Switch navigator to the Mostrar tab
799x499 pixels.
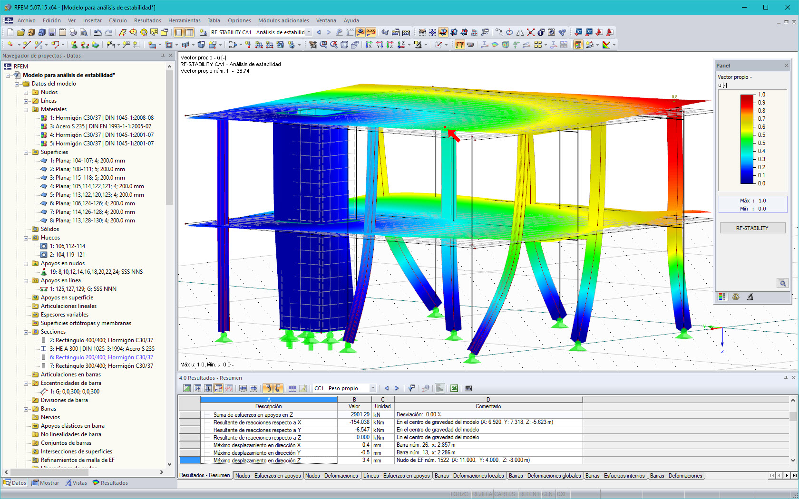(46, 483)
